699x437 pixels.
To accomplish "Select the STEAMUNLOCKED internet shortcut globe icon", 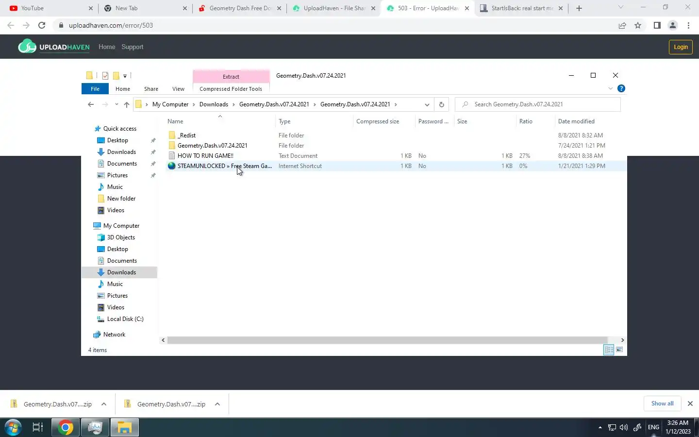I will pyautogui.click(x=171, y=166).
